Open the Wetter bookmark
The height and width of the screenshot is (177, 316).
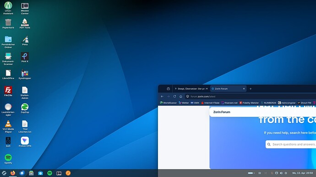point(184,103)
